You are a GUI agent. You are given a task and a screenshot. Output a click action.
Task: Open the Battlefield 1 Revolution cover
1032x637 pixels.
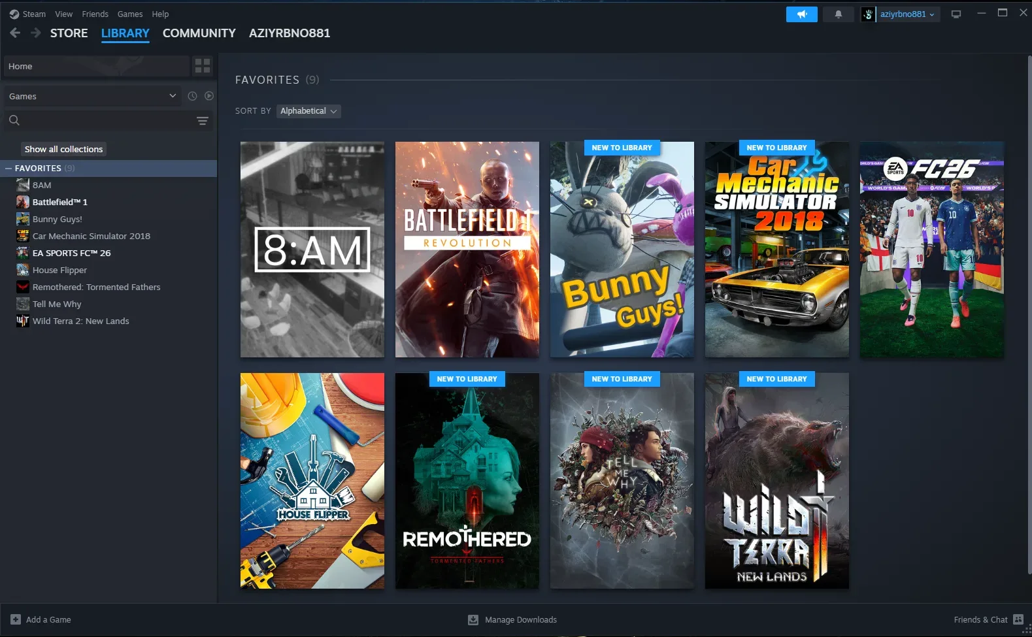pyautogui.click(x=467, y=250)
